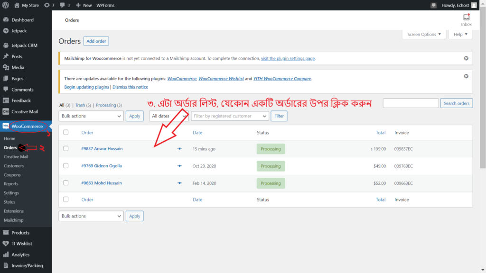
Task: Switch to the Trash (5) orders view
Action: tap(83, 105)
